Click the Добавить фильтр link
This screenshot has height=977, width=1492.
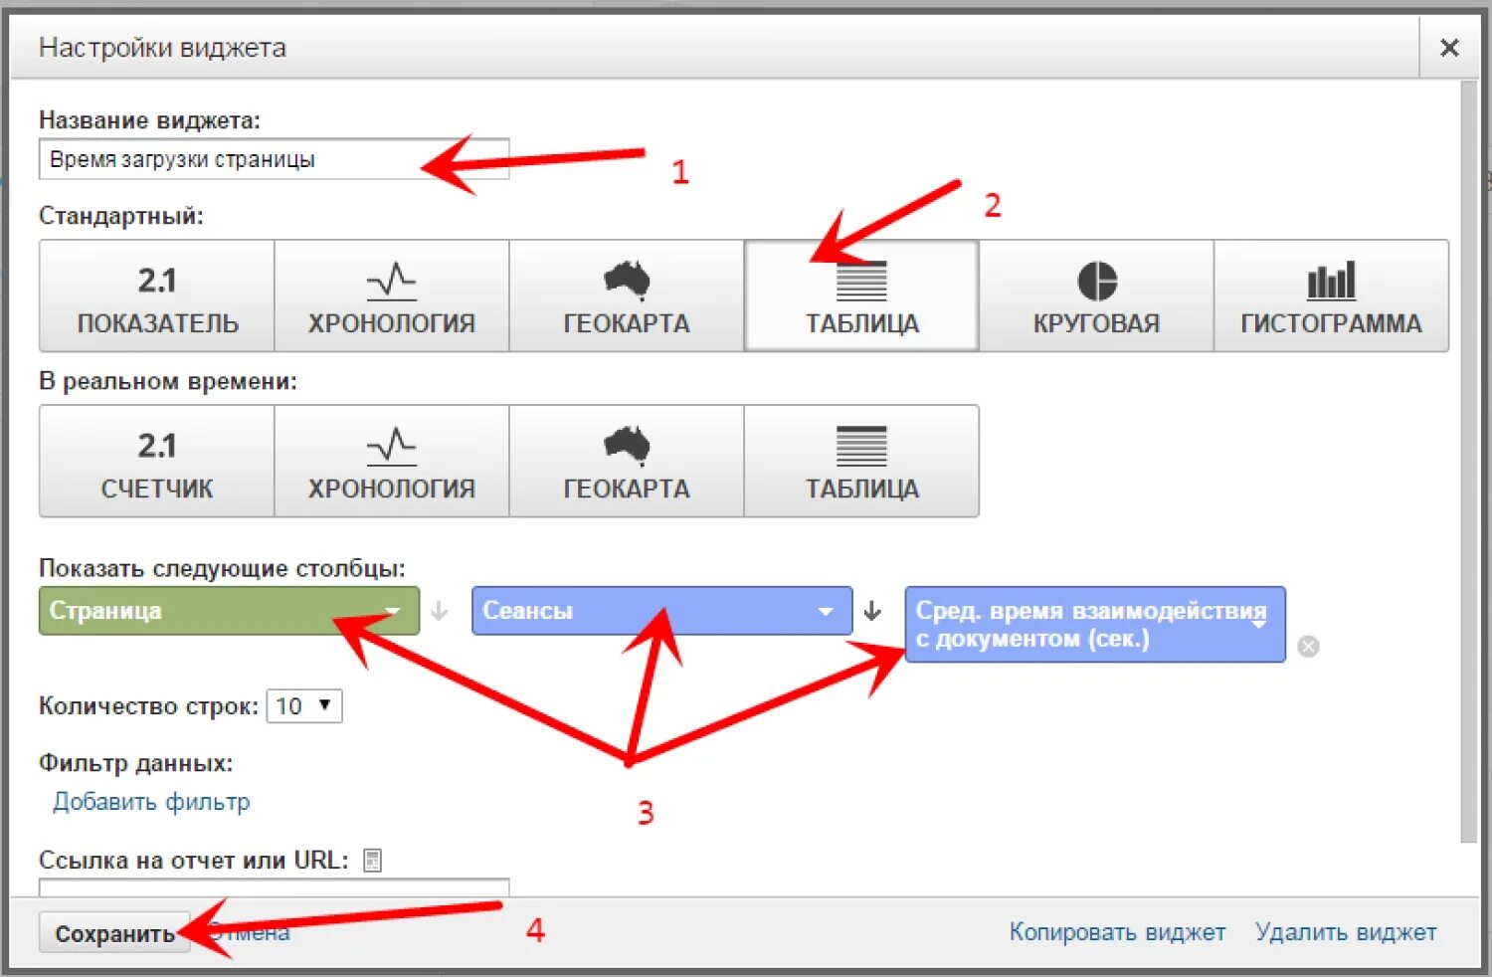pos(151,802)
